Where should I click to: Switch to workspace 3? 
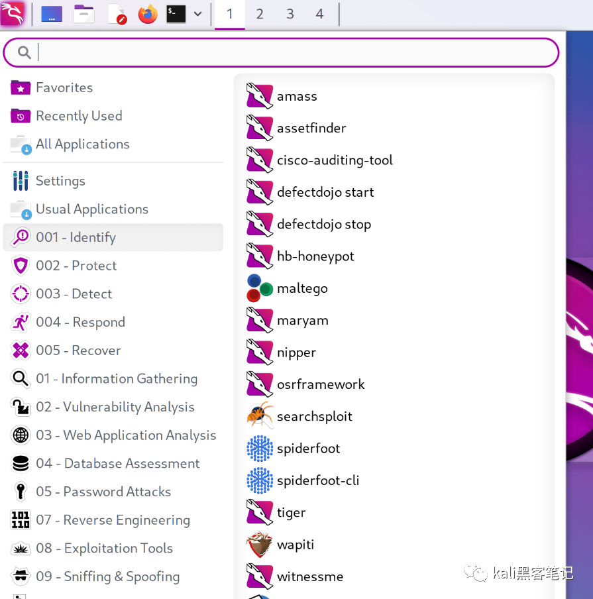coord(290,14)
